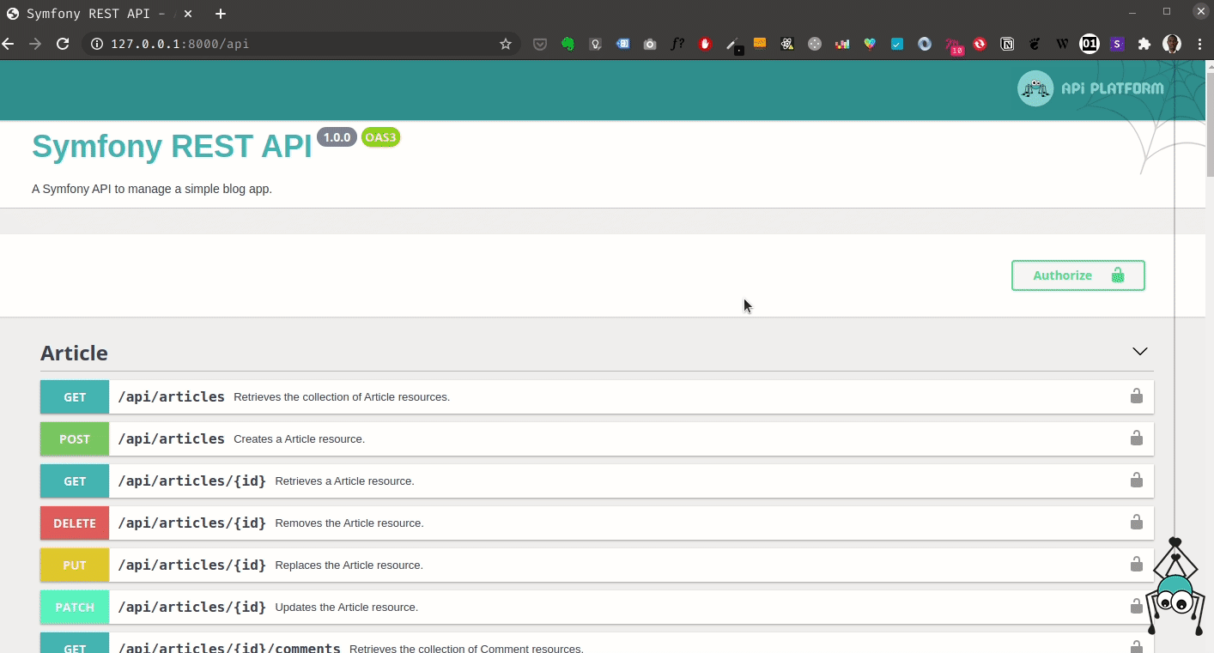Click the lock icon on POST /api/articles row
Screen dimensions: 1214x653
click(1136, 438)
